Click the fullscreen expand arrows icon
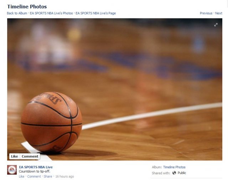The height and width of the screenshot is (180, 228). (216, 25)
